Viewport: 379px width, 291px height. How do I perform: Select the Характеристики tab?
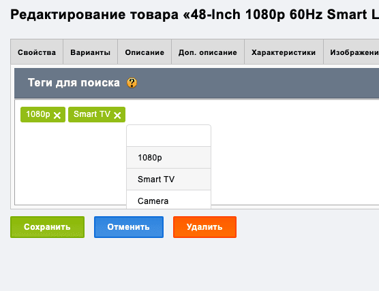point(284,52)
